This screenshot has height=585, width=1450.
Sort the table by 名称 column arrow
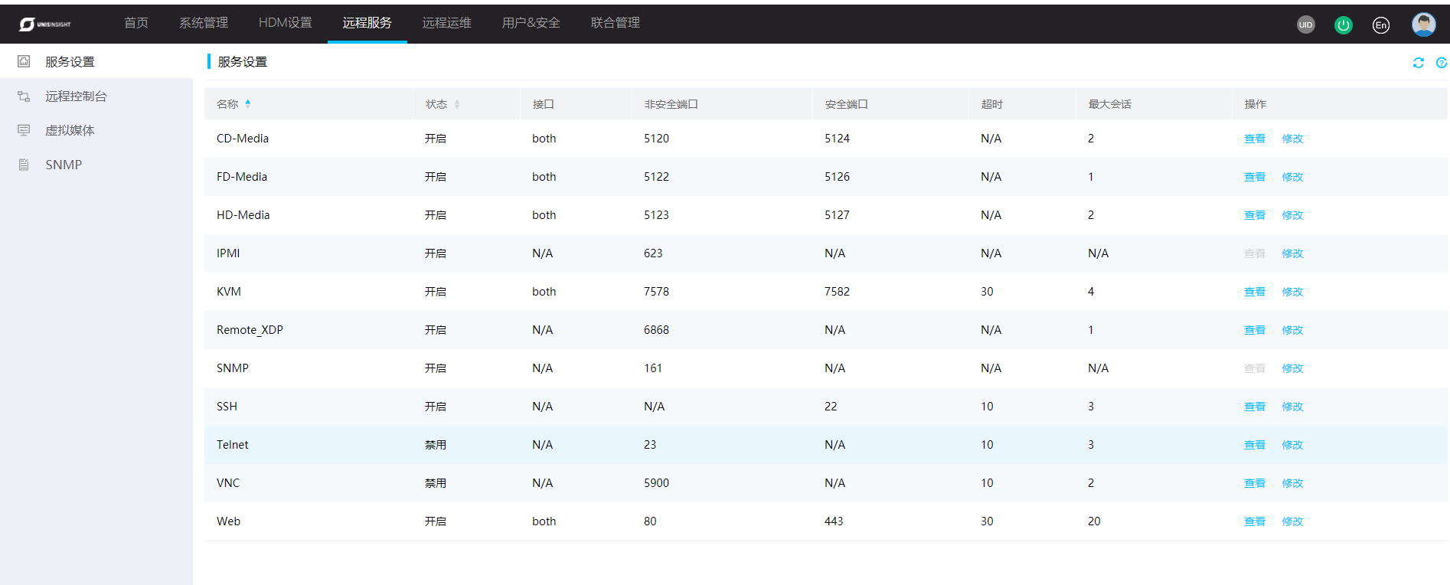click(x=247, y=104)
